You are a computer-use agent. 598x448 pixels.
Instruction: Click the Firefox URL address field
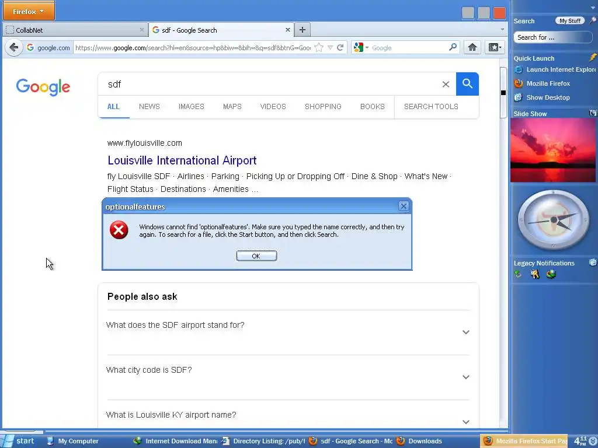(x=193, y=48)
